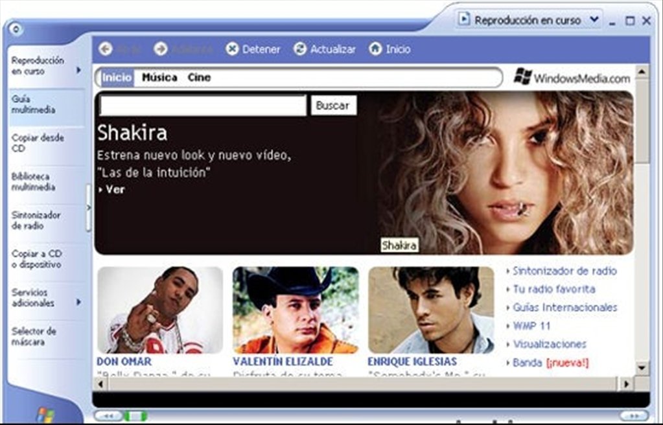Screen dimensions: 663x425
Task: Click the vertical scrollbar down arrow
Action: coord(642,367)
